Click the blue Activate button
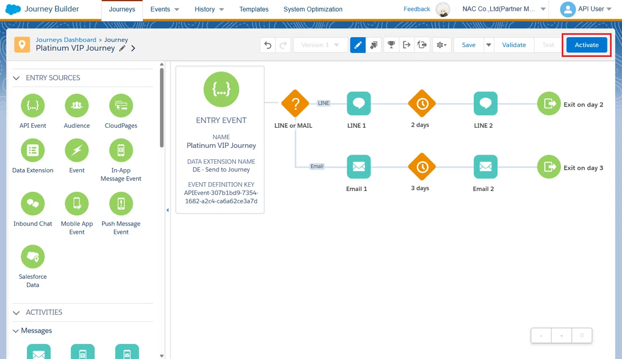This screenshot has height=359, width=622. coord(587,45)
